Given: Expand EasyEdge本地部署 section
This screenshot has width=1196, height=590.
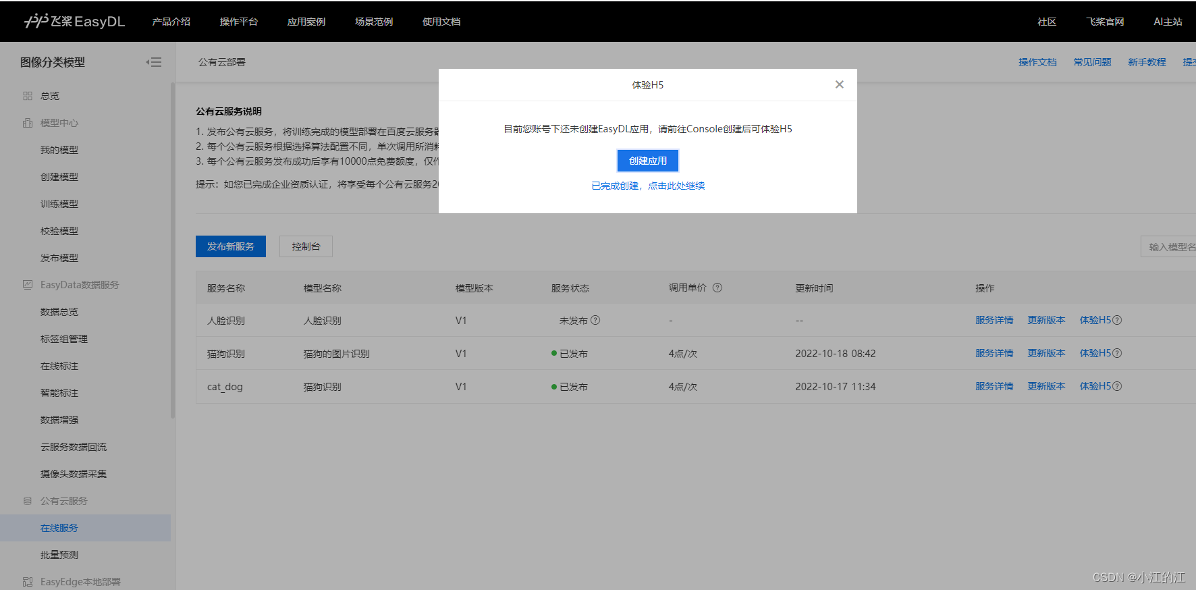Looking at the screenshot, I should tap(80, 582).
